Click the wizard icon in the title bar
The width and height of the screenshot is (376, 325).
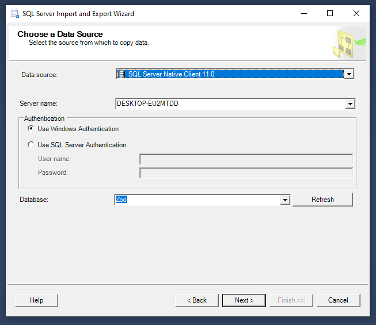(15, 13)
